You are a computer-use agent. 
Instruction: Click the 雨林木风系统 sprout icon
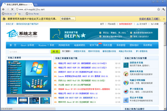pos(126,74)
